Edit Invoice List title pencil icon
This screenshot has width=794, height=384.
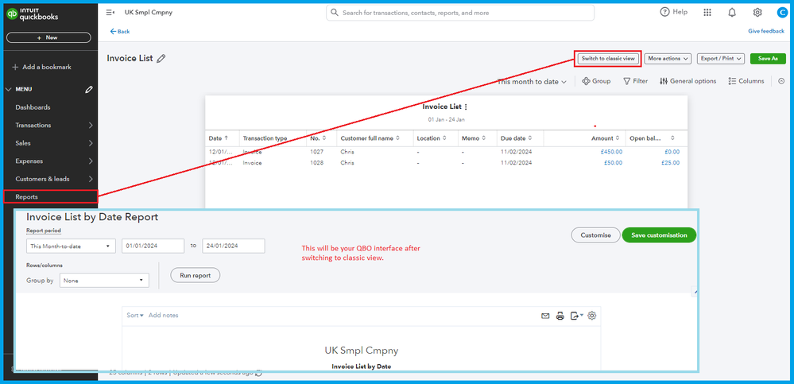tap(161, 59)
